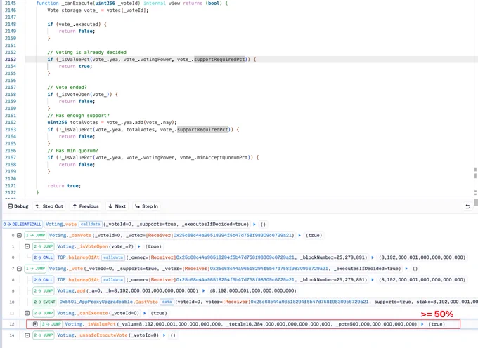The height and width of the screenshot is (348, 478).
Task: Advance with the Next step button
Action: tap(117, 206)
